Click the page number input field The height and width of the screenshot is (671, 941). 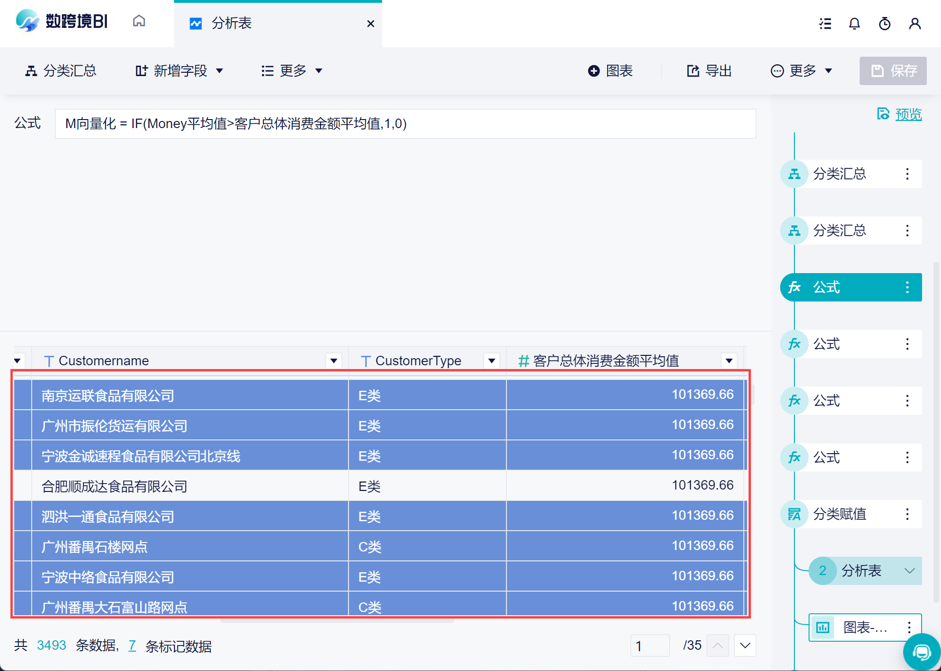tap(650, 645)
